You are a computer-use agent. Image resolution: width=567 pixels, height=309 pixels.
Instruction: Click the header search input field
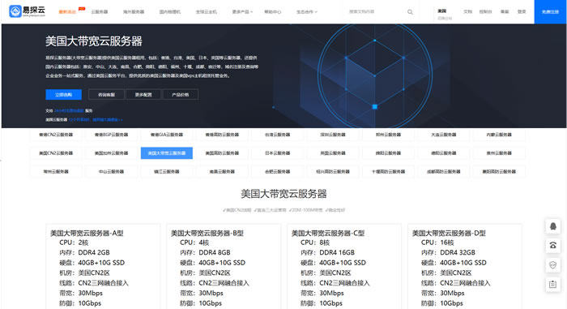point(376,12)
